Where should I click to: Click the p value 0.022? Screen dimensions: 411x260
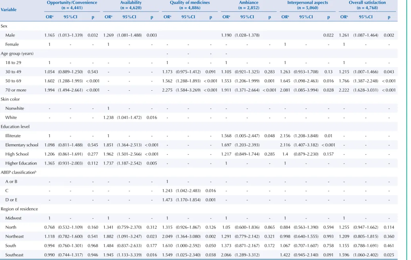click(x=329, y=35)
